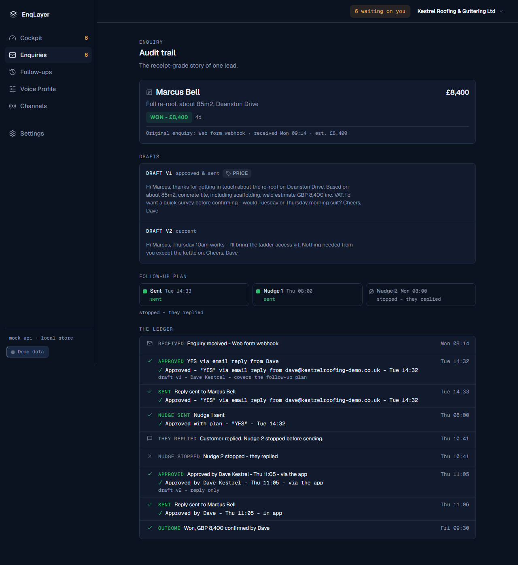Screen dimensions: 518x565
Task: Click speech bubble icon on THEY REPLIED row
Action: [x=150, y=438]
